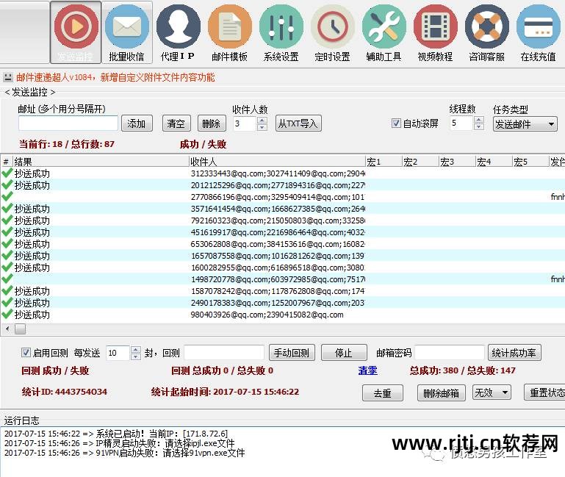Click the 删除 delete button

(x=212, y=123)
